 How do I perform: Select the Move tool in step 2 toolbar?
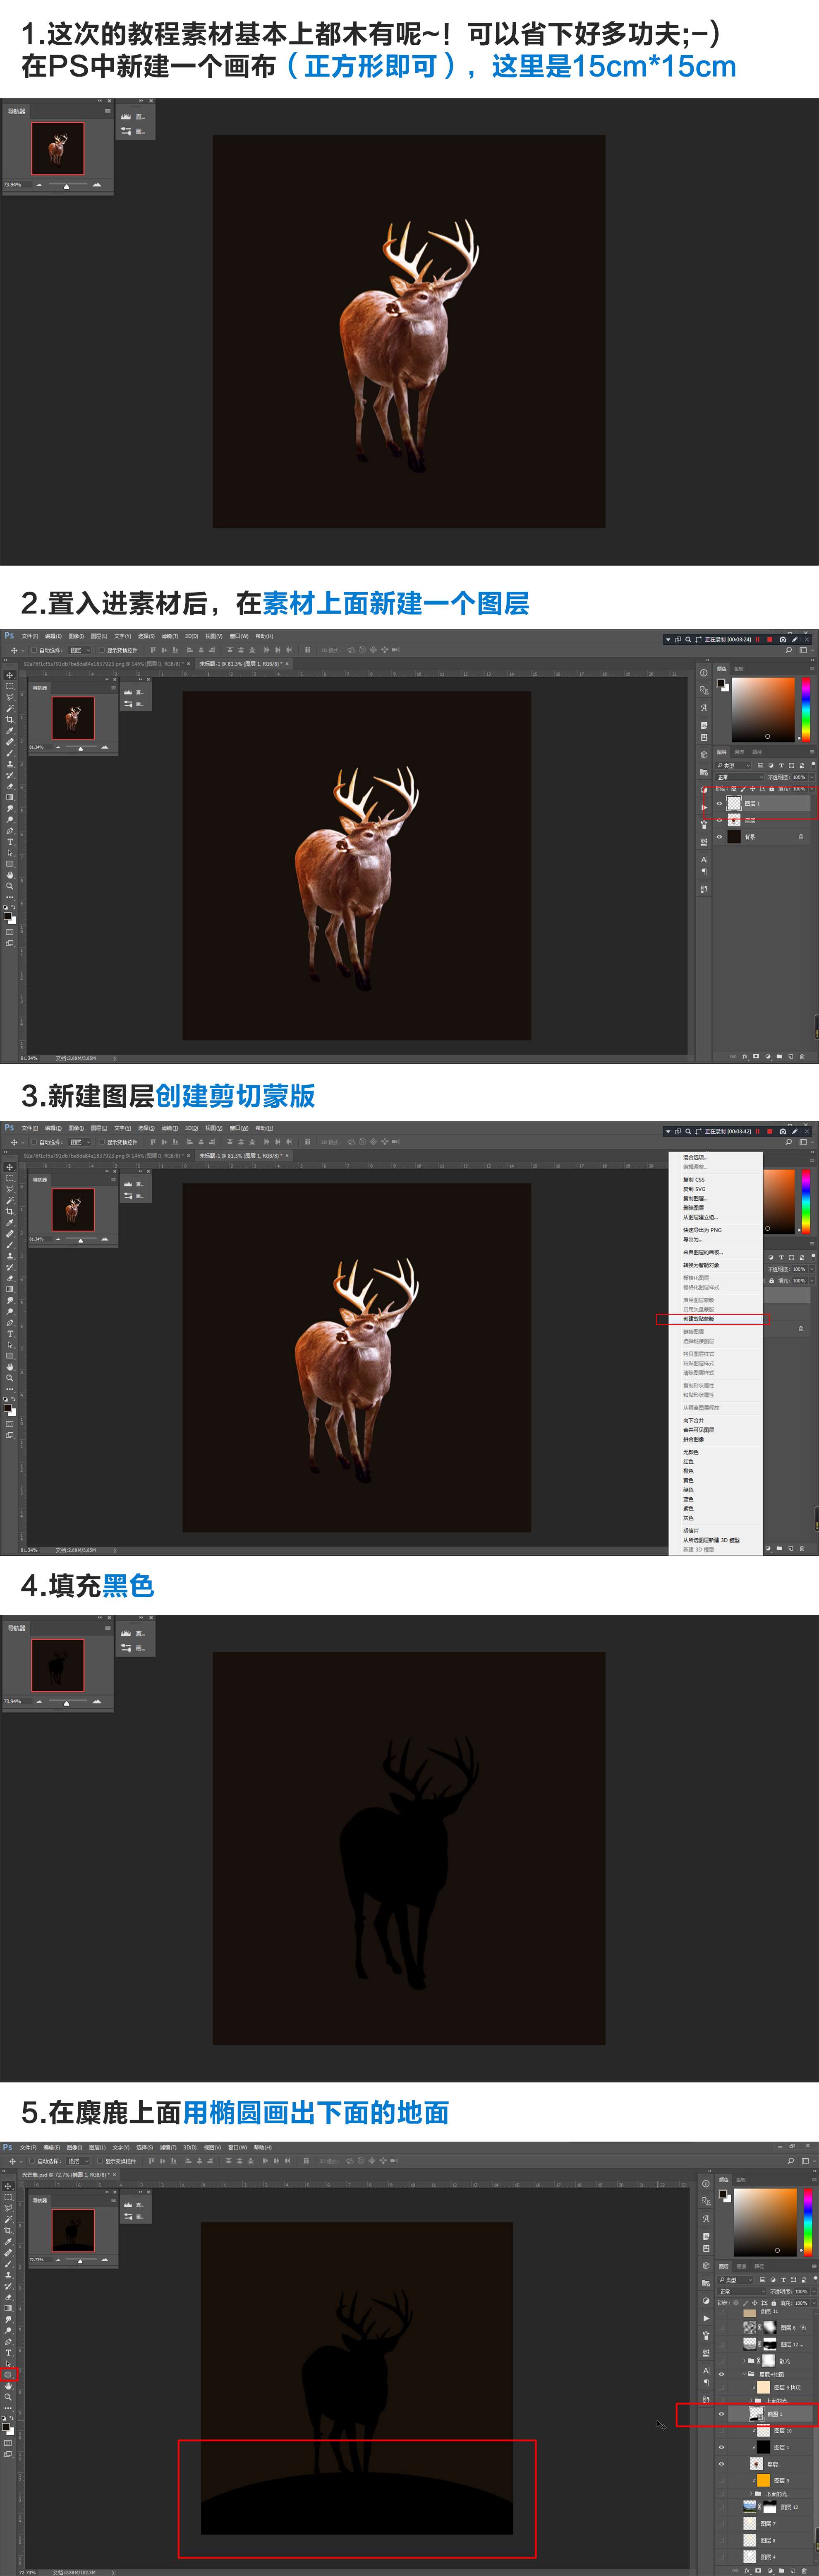(10, 675)
